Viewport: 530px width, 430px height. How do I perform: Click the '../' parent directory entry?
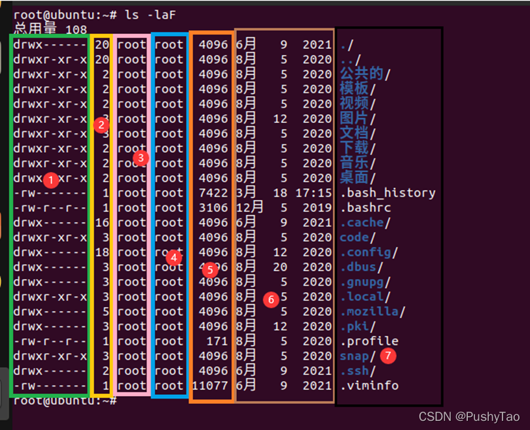[x=351, y=59]
